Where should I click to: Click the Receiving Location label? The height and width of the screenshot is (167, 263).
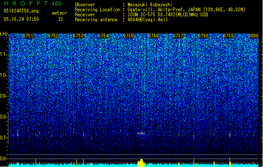coord(97,10)
